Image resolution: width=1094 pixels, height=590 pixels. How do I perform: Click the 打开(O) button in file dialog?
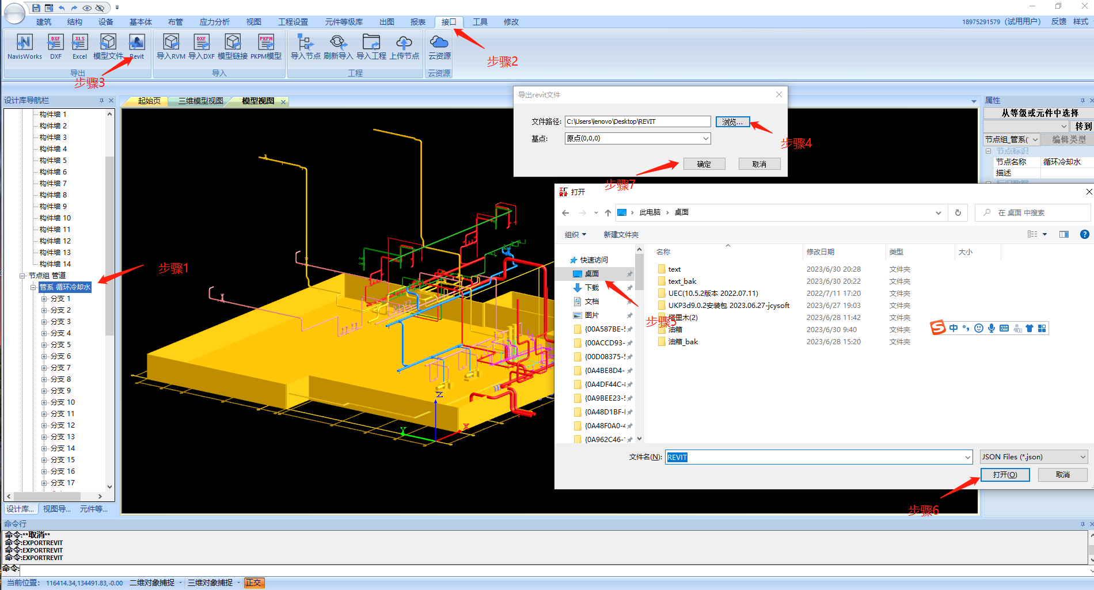(x=1005, y=475)
